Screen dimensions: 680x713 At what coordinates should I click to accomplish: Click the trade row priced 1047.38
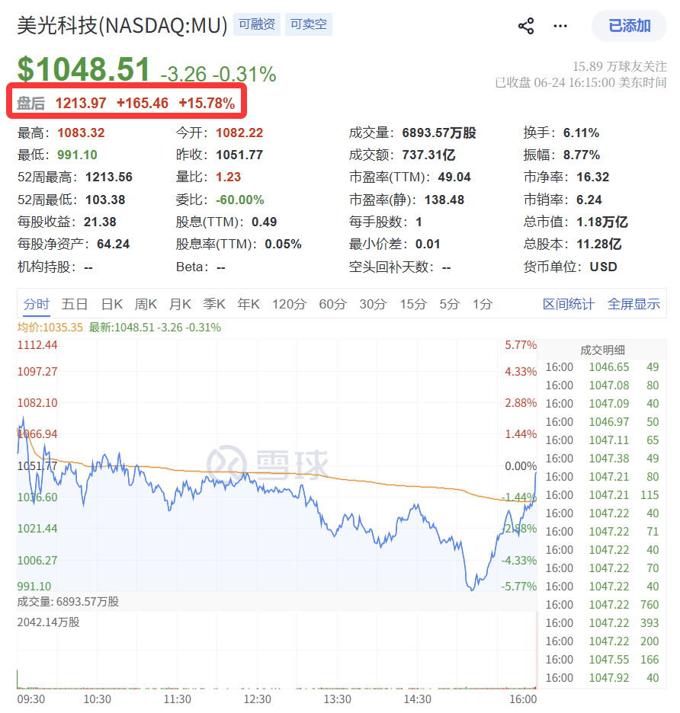(x=602, y=459)
